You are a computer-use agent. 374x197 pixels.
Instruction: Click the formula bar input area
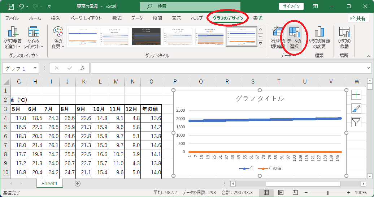229,68
